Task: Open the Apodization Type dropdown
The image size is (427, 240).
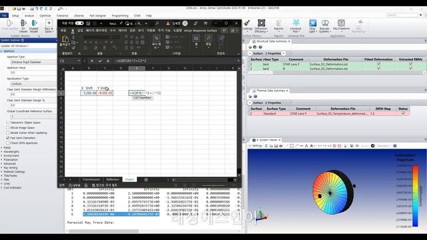Action: (x=34, y=84)
